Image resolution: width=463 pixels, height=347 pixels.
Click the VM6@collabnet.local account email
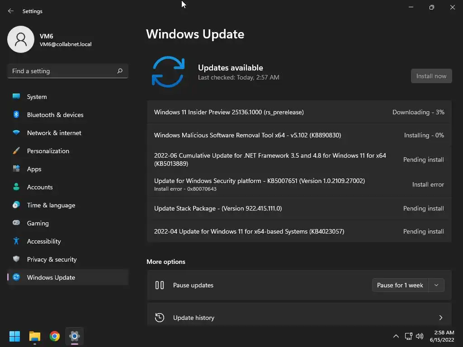click(66, 44)
